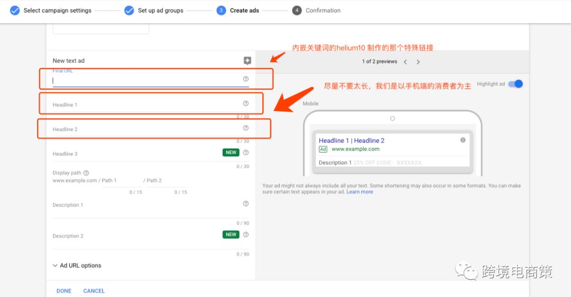Select the Create ads step
The image size is (571, 297).
238,11
